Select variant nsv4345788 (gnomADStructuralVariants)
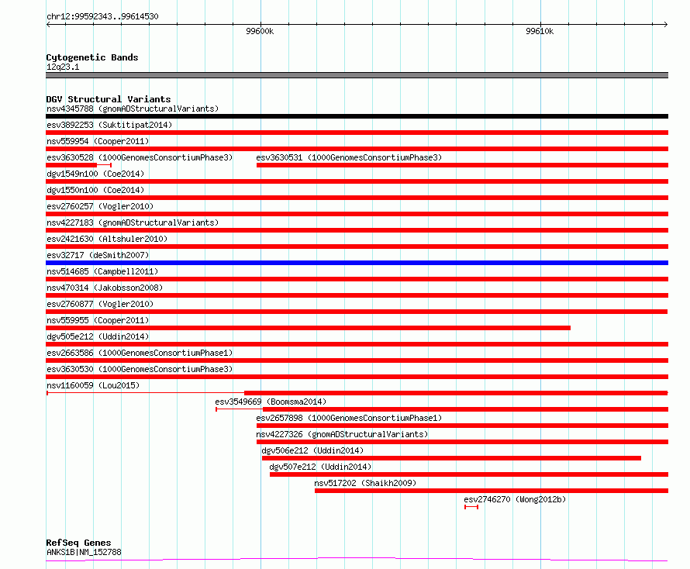This screenshot has width=690, height=569. [133, 109]
